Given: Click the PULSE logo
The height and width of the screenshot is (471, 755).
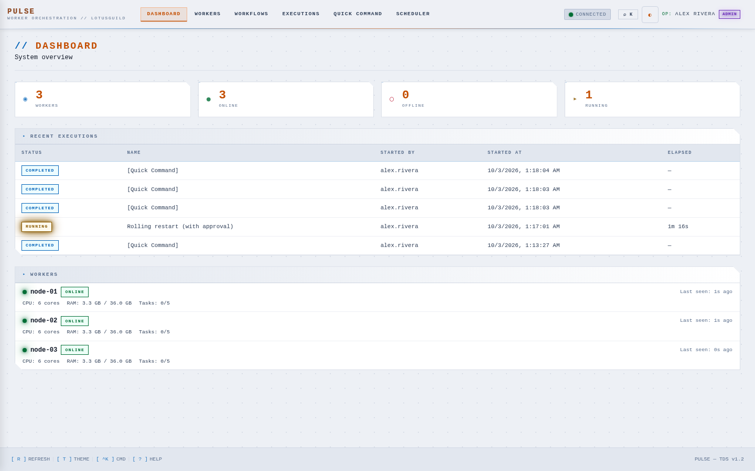Looking at the screenshot, I should (x=21, y=12).
